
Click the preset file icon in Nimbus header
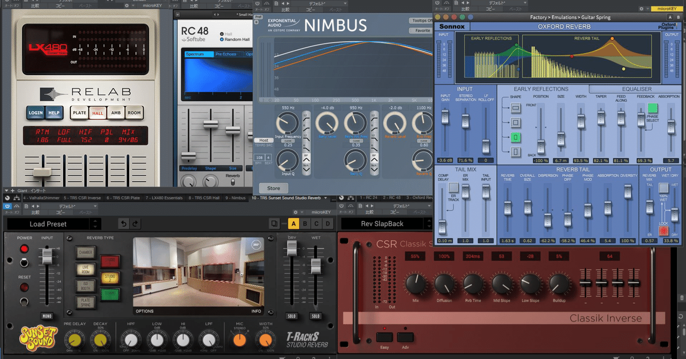(275, 4)
